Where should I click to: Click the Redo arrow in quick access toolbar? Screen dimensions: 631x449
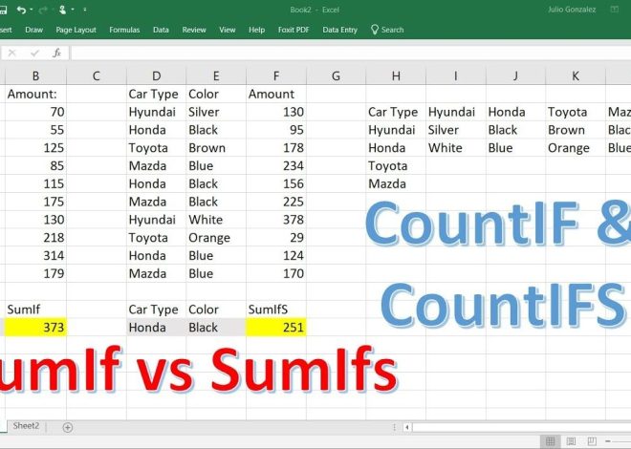click(x=43, y=10)
